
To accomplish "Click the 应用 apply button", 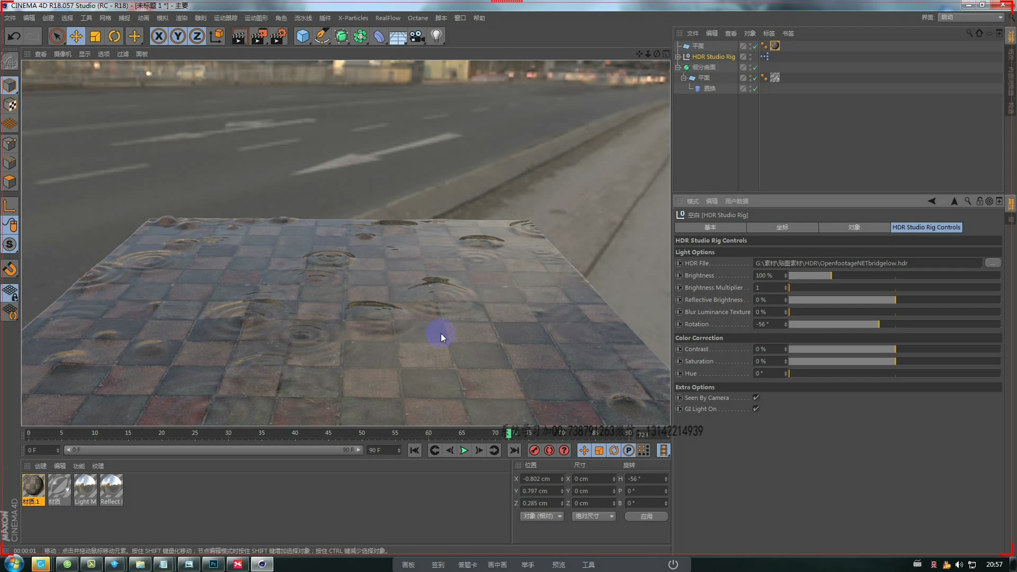I will coord(646,516).
